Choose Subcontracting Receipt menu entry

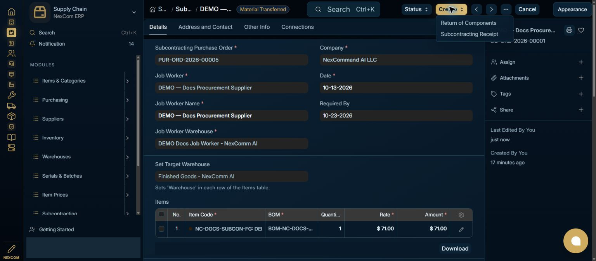click(x=470, y=34)
